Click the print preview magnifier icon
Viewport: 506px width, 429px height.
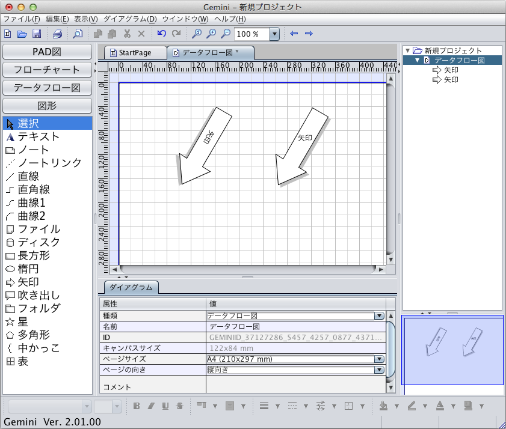78,34
